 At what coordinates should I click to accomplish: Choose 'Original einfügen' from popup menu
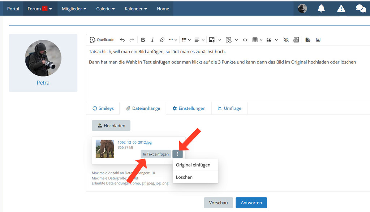coord(193,165)
